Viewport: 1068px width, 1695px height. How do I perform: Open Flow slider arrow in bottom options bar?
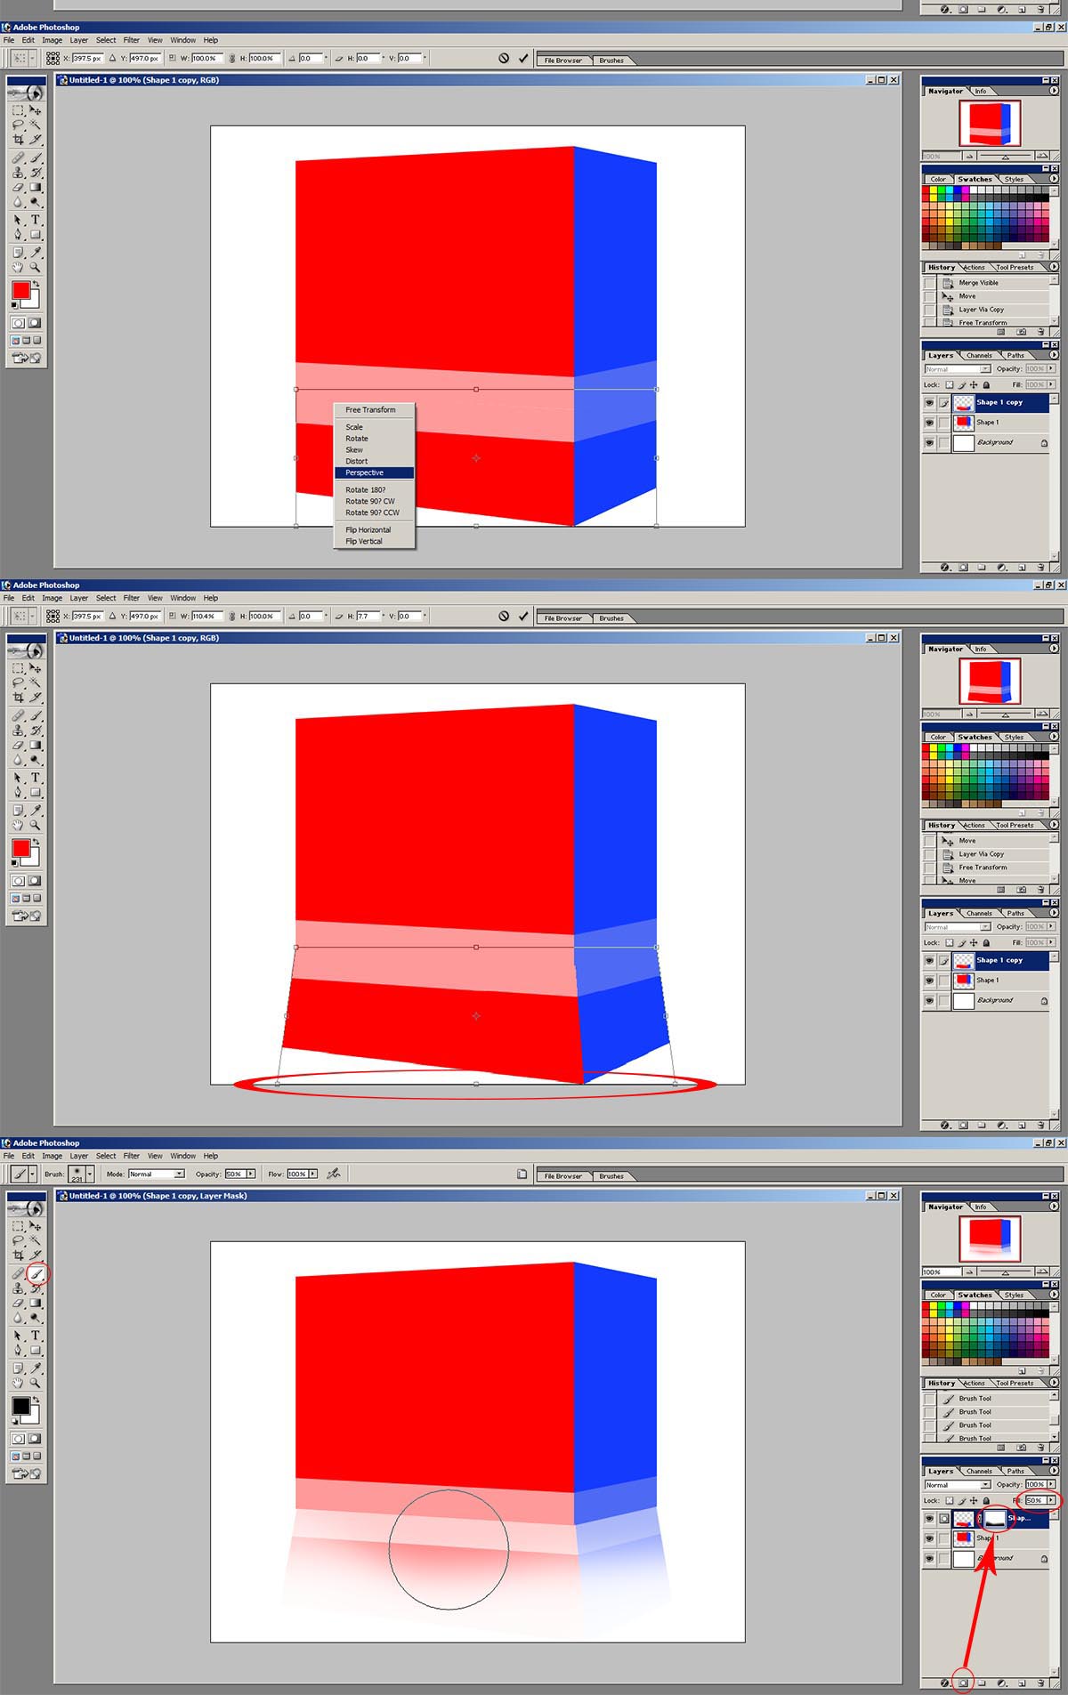pyautogui.click(x=313, y=1174)
